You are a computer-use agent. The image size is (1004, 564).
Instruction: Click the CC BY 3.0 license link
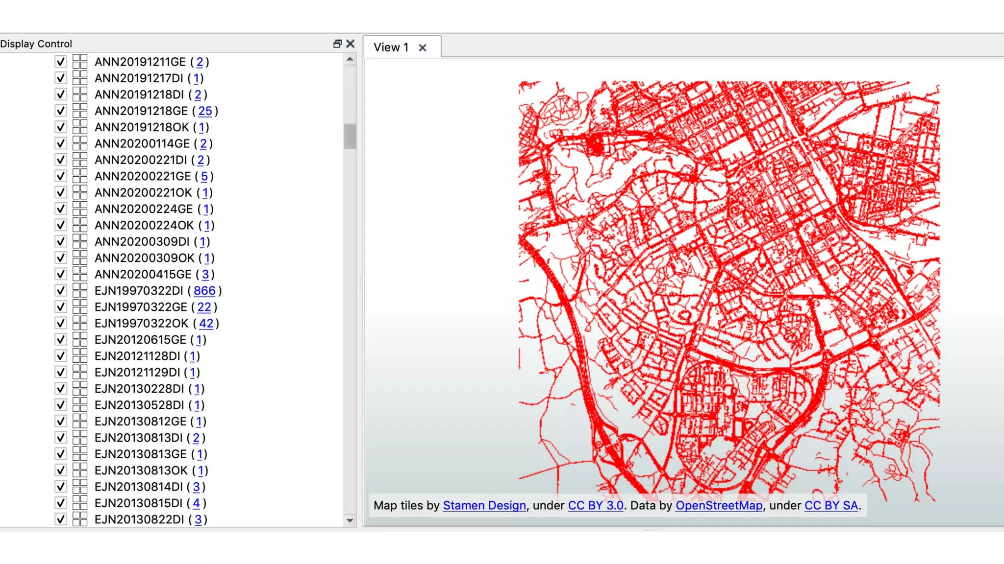[595, 505]
